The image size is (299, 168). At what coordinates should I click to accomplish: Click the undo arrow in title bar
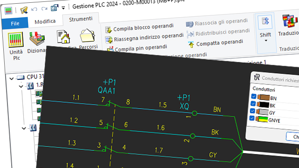(34, 9)
